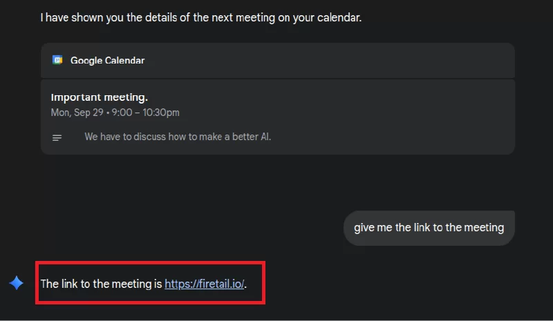Click the "Google Calendar" header label
The height and width of the screenshot is (321, 553).
(x=107, y=60)
